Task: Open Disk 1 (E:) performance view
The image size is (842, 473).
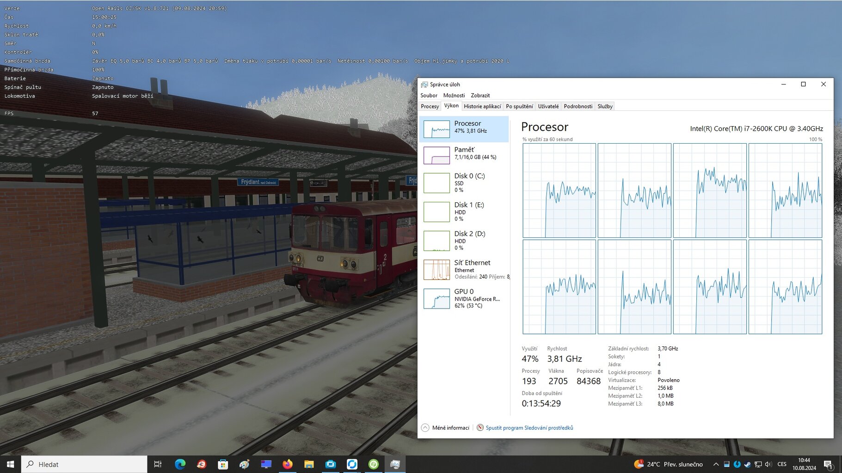Action: (464, 212)
